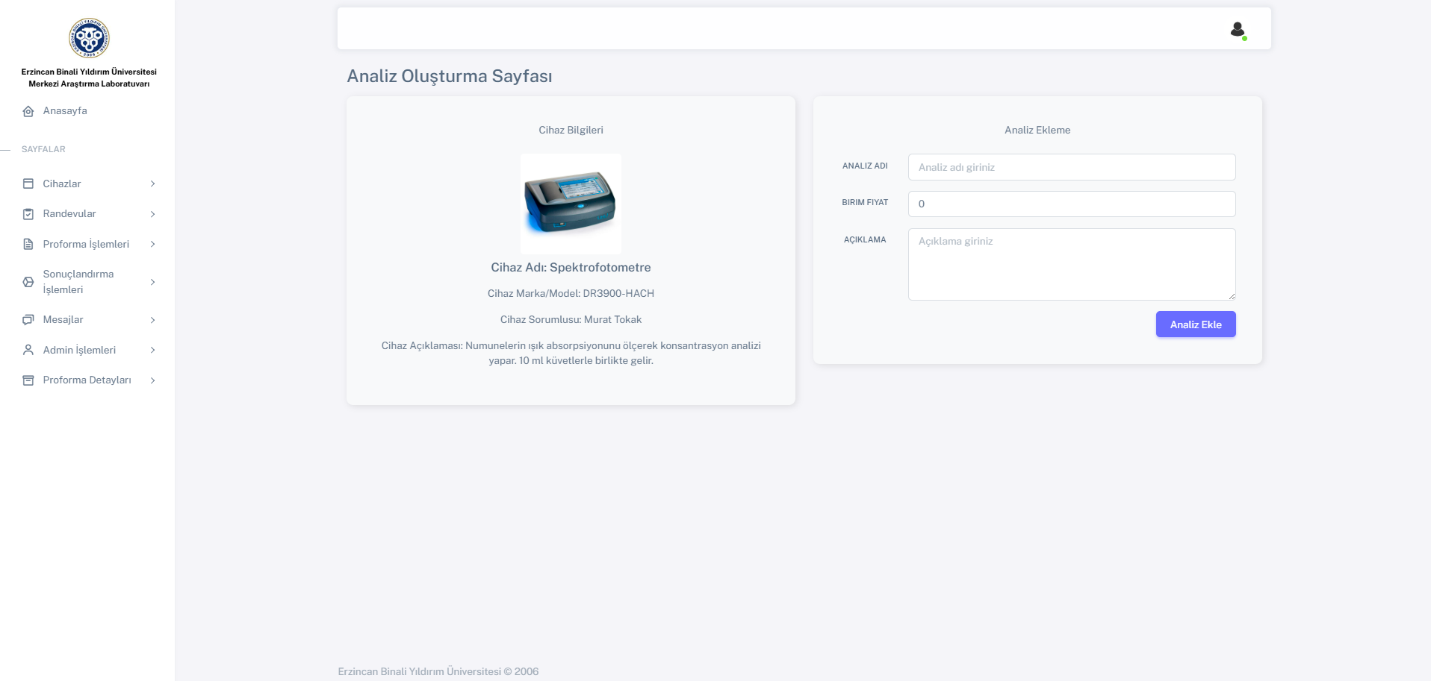Focus the Analiz Adı input field

click(x=1071, y=167)
